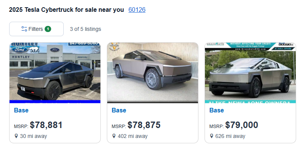Viewport: 303px width, 149px height.
Task: Open the Filters button
Action: coord(36,29)
